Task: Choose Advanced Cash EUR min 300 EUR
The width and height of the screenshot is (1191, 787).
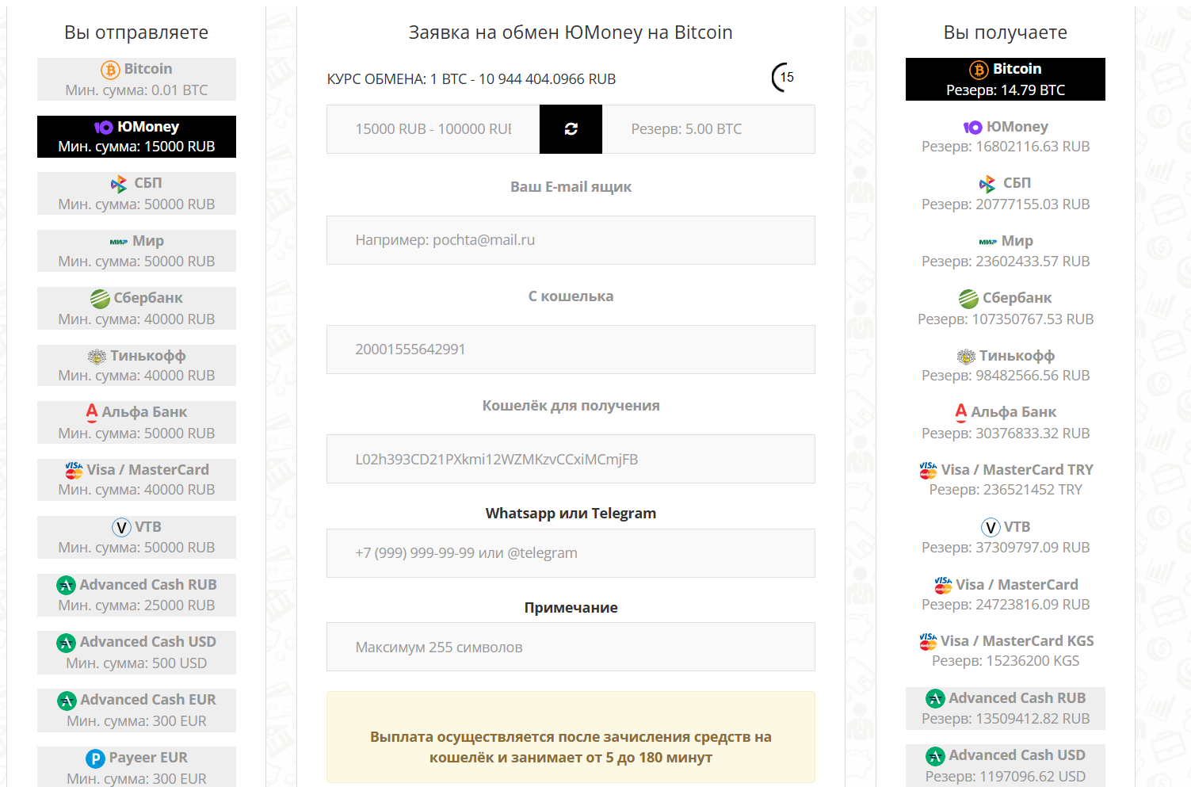Action: coord(136,710)
